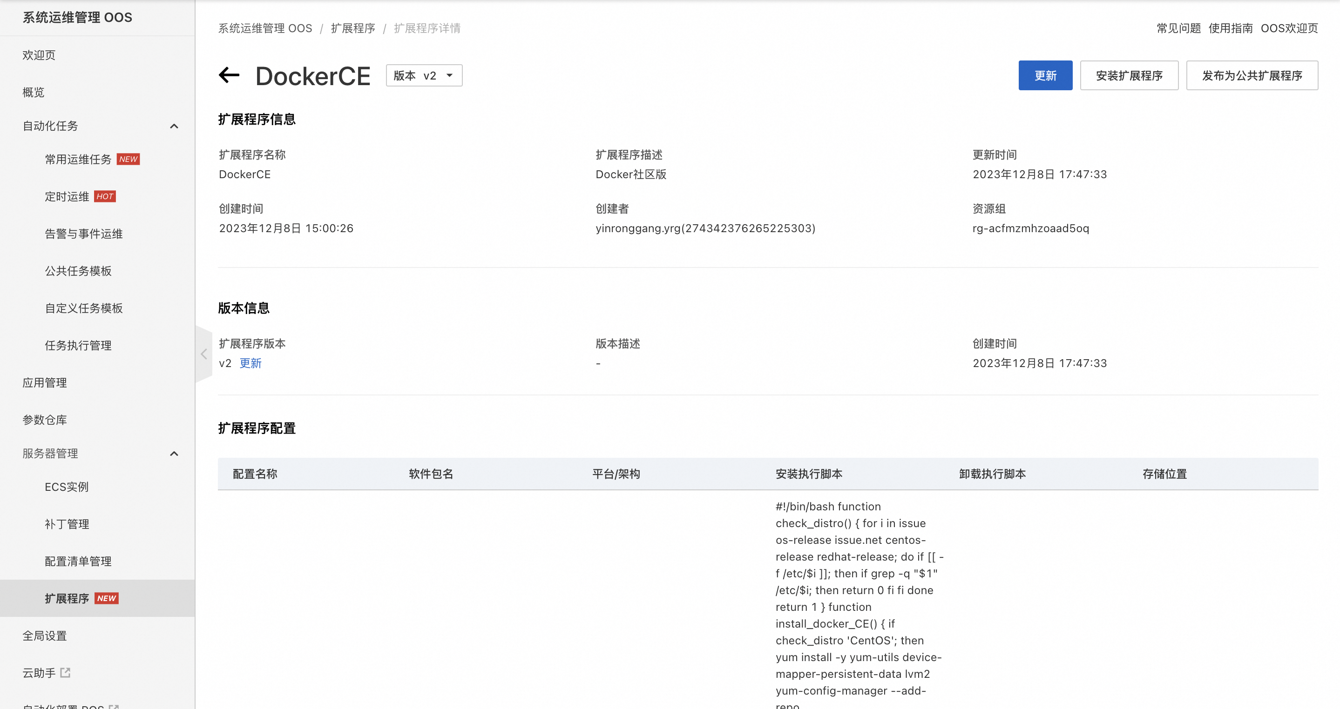The width and height of the screenshot is (1340, 709).
Task: Click the 更新 link next to v2
Action: (250, 363)
